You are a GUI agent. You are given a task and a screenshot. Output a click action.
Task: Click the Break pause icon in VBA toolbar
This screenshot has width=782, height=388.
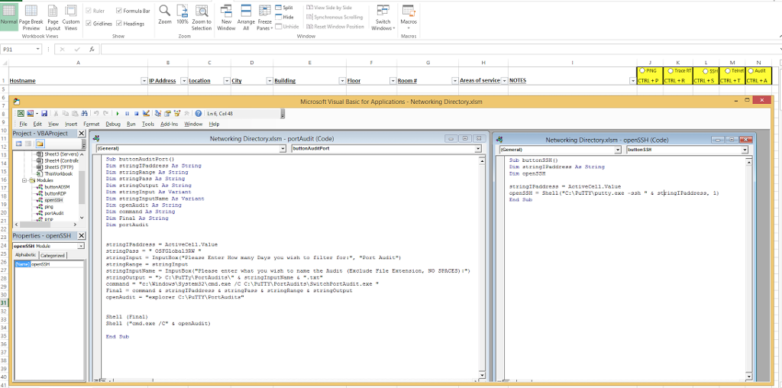click(128, 113)
